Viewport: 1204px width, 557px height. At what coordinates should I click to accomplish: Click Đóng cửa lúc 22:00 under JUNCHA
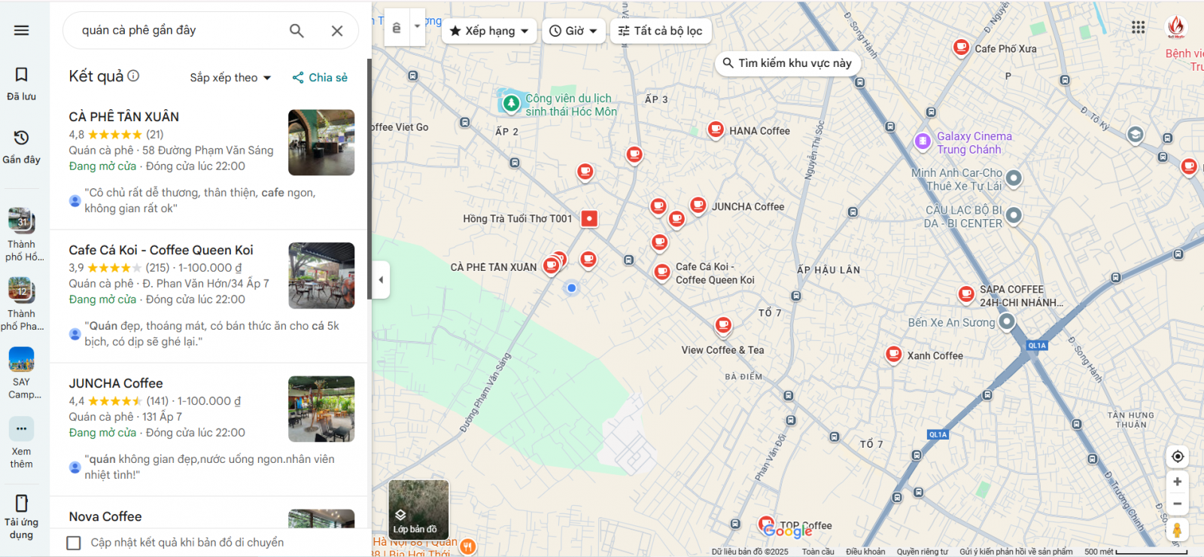[196, 433]
